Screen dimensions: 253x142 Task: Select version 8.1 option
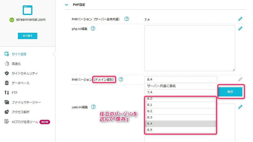(x=180, y=105)
